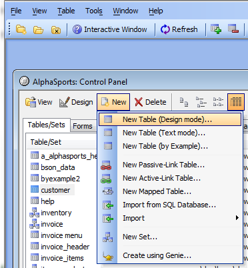The height and width of the screenshot is (268, 248).
Task: Click the inventory set icon
Action: pos(35,212)
